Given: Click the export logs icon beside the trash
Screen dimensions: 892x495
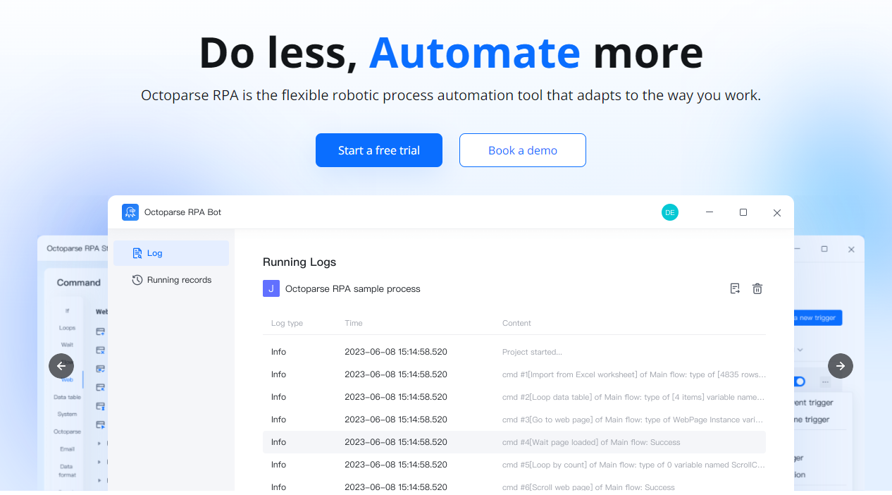Looking at the screenshot, I should (x=735, y=288).
